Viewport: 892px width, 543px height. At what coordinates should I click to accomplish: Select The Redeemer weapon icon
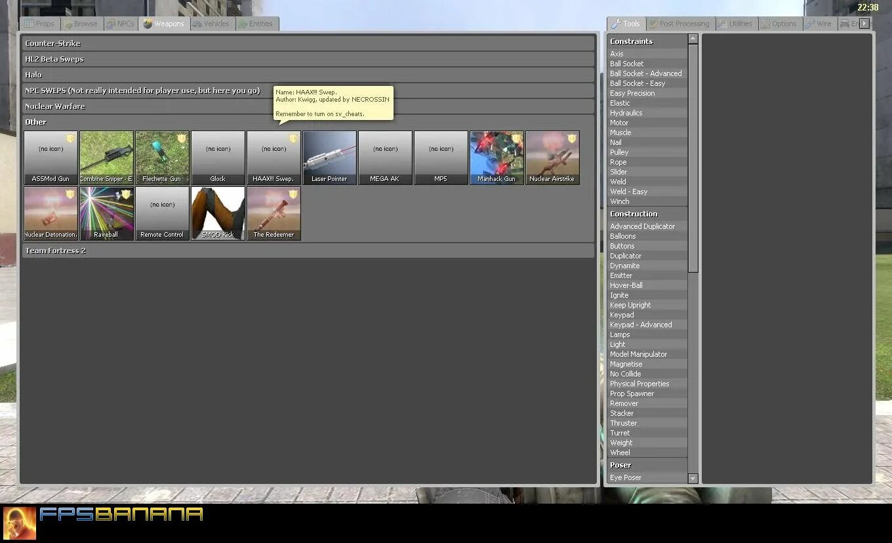(x=274, y=213)
